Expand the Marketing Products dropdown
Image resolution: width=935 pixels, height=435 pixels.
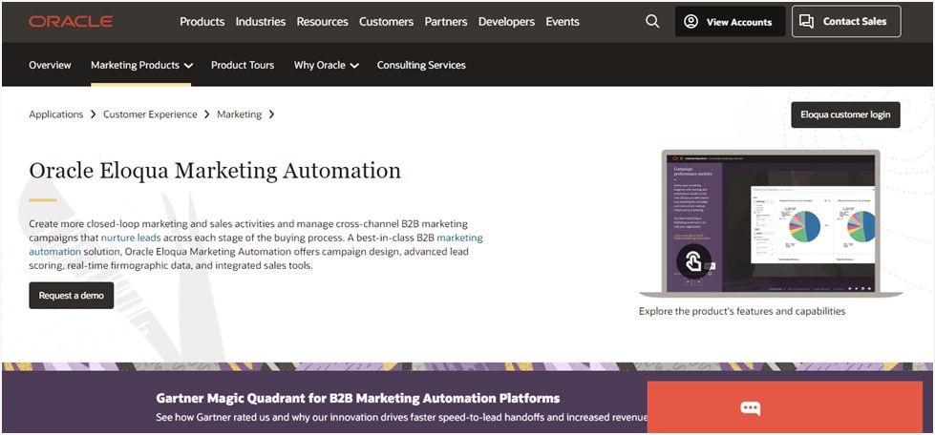coord(141,65)
